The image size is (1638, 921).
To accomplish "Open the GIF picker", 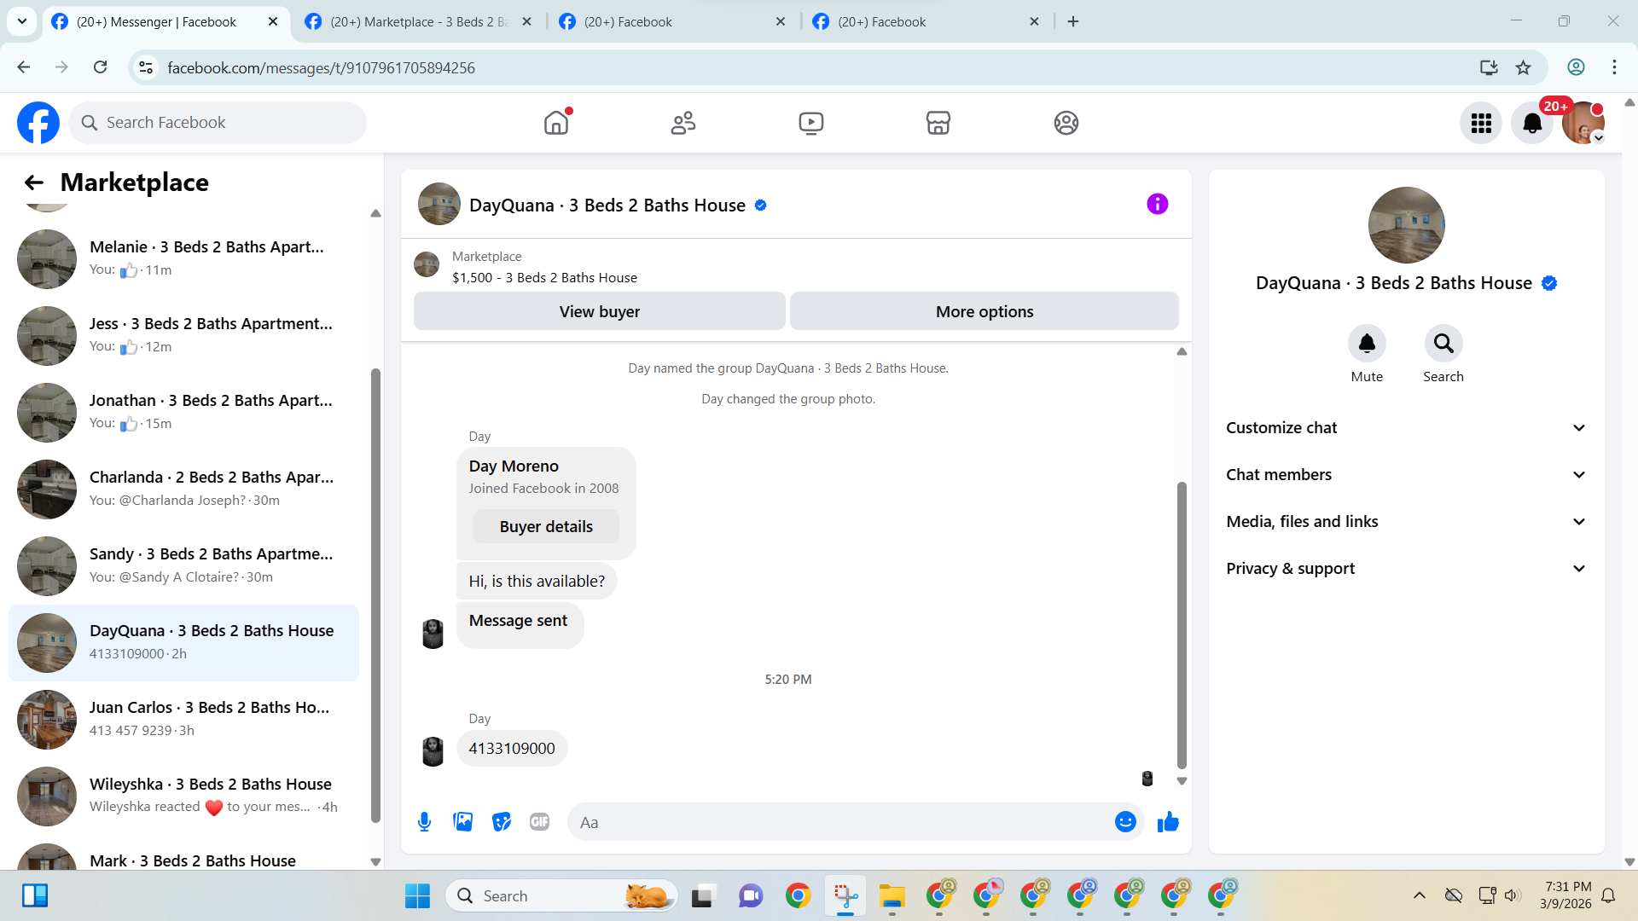I will 539,822.
